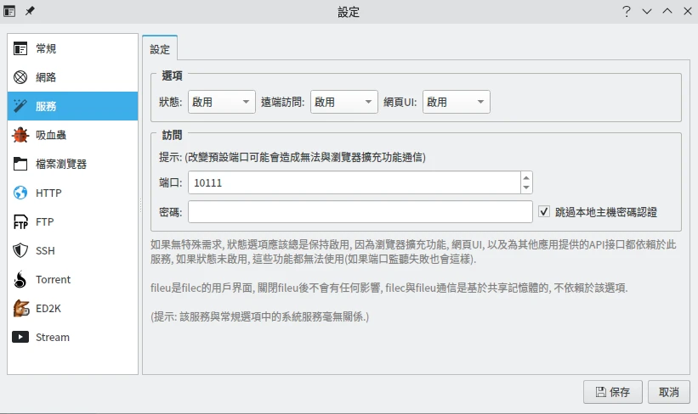Select Torrent label in sidebar
This screenshot has height=414, width=698.
coord(53,279)
